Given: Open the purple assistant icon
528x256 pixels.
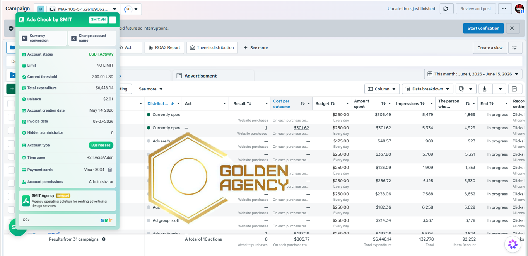Looking at the screenshot, I should pyautogui.click(x=513, y=244).
